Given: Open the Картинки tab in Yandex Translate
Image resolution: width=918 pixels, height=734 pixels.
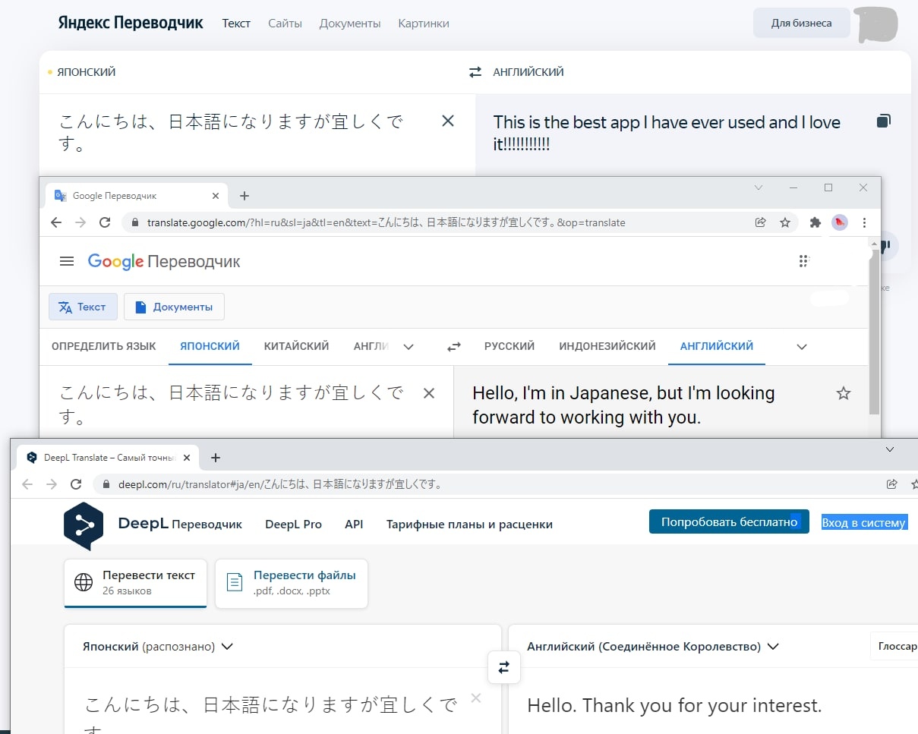Looking at the screenshot, I should coord(424,24).
